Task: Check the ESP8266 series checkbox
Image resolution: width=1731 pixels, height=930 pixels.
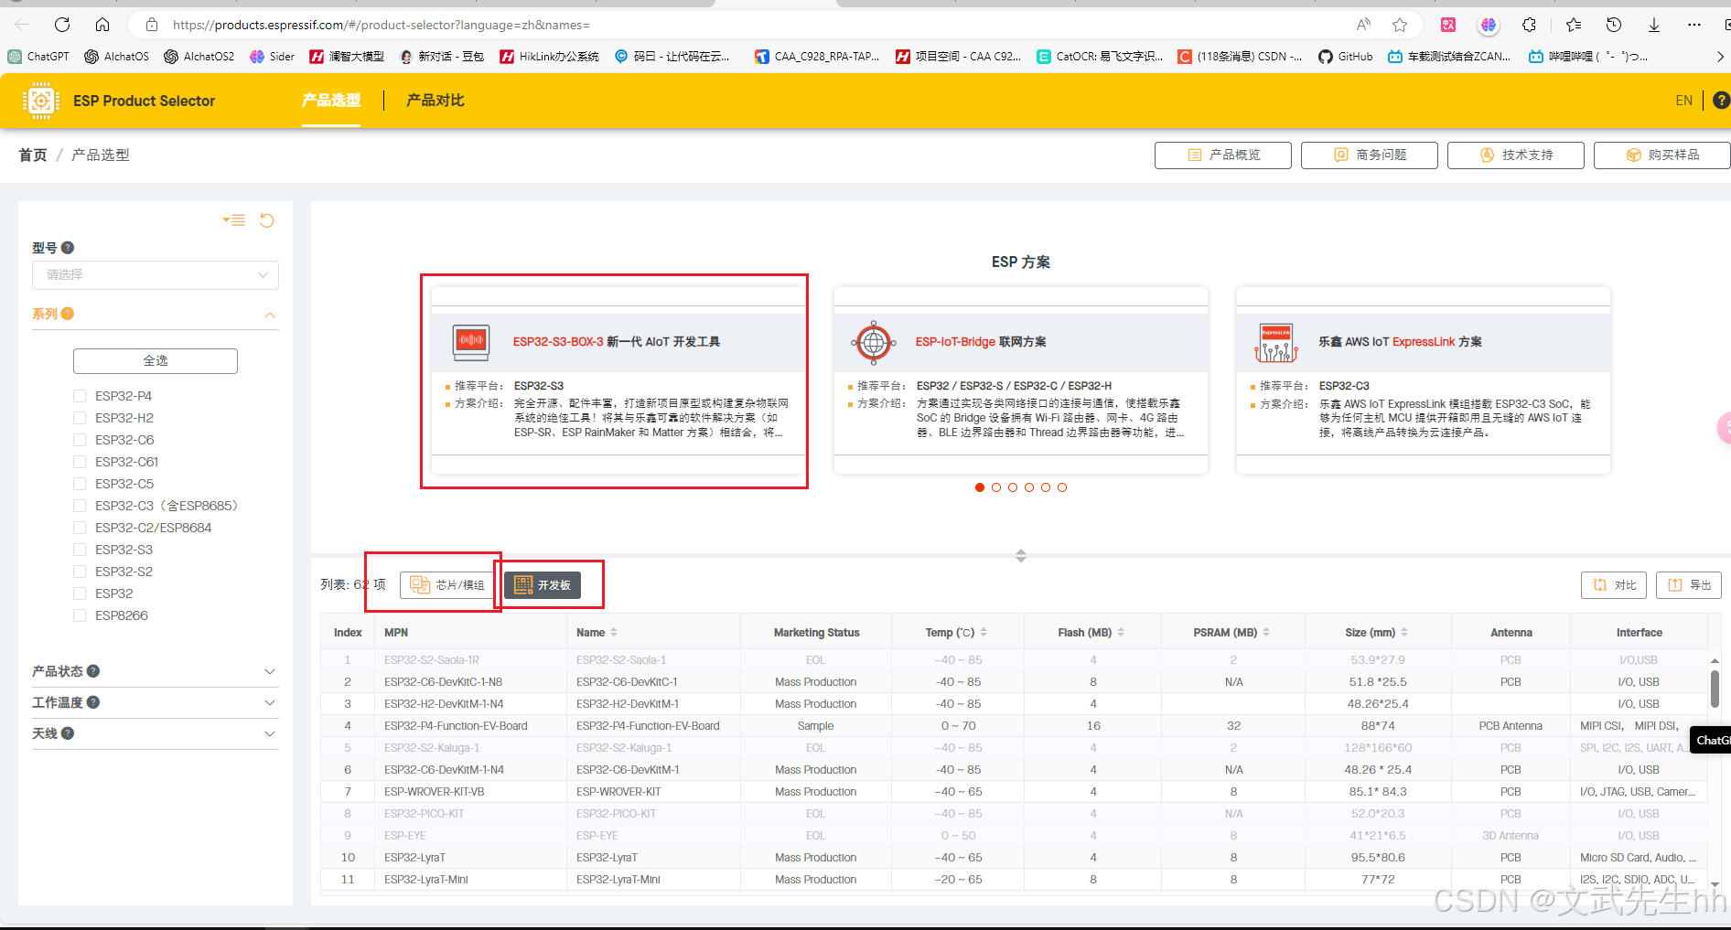Action: click(x=80, y=615)
